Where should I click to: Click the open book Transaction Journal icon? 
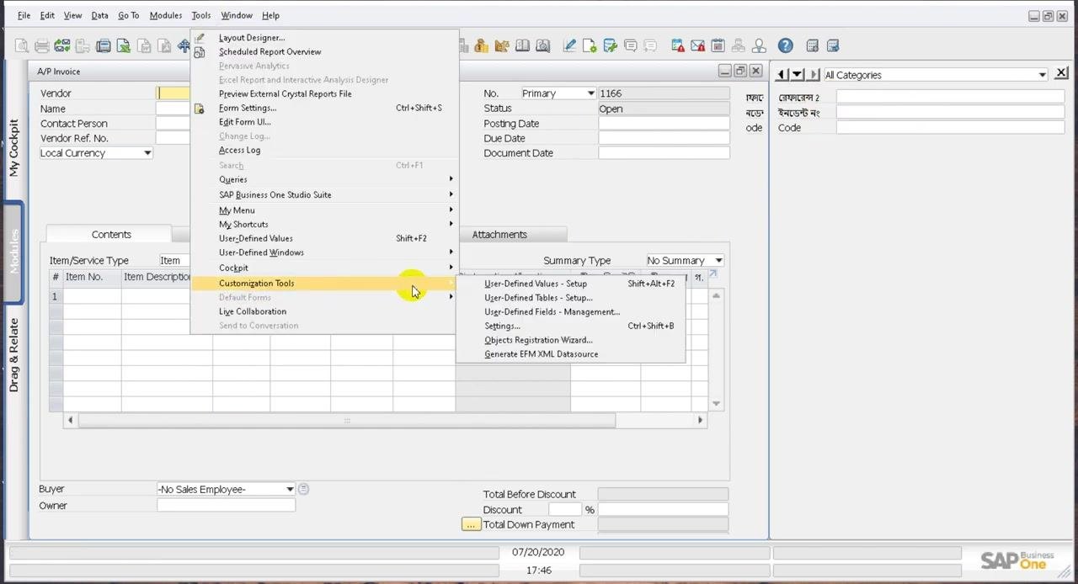pos(522,45)
